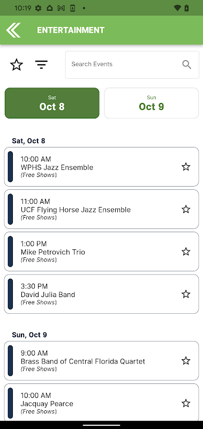Image resolution: width=203 pixels, height=429 pixels.
Task: Favorite the WPHS Jazz Ensemble show
Action: [186, 167]
